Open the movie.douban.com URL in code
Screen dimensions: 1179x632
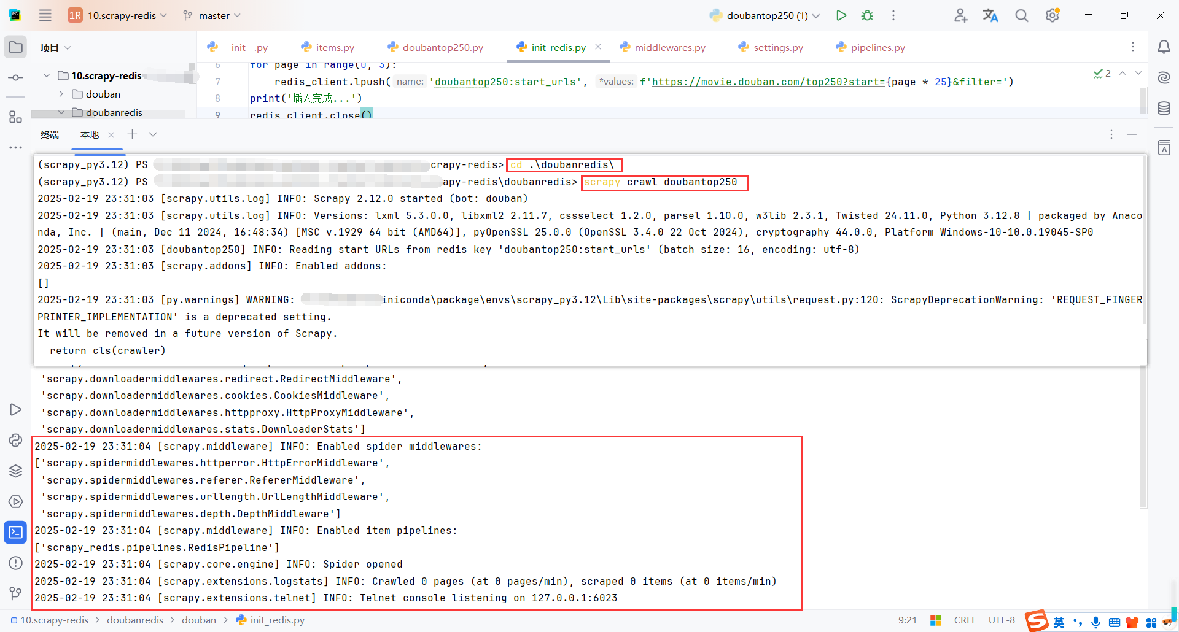(768, 82)
